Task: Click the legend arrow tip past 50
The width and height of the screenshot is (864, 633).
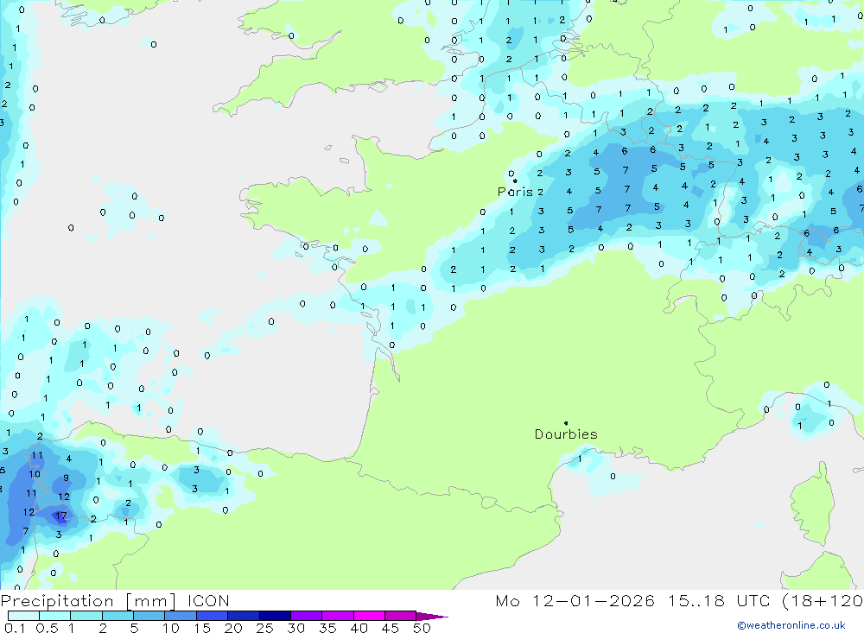Action: [x=433, y=616]
